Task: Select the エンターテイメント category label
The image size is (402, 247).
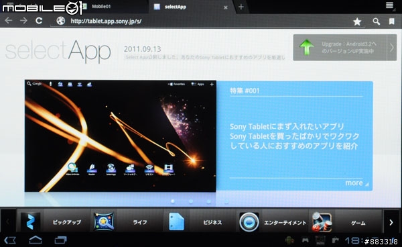Action: (285, 223)
